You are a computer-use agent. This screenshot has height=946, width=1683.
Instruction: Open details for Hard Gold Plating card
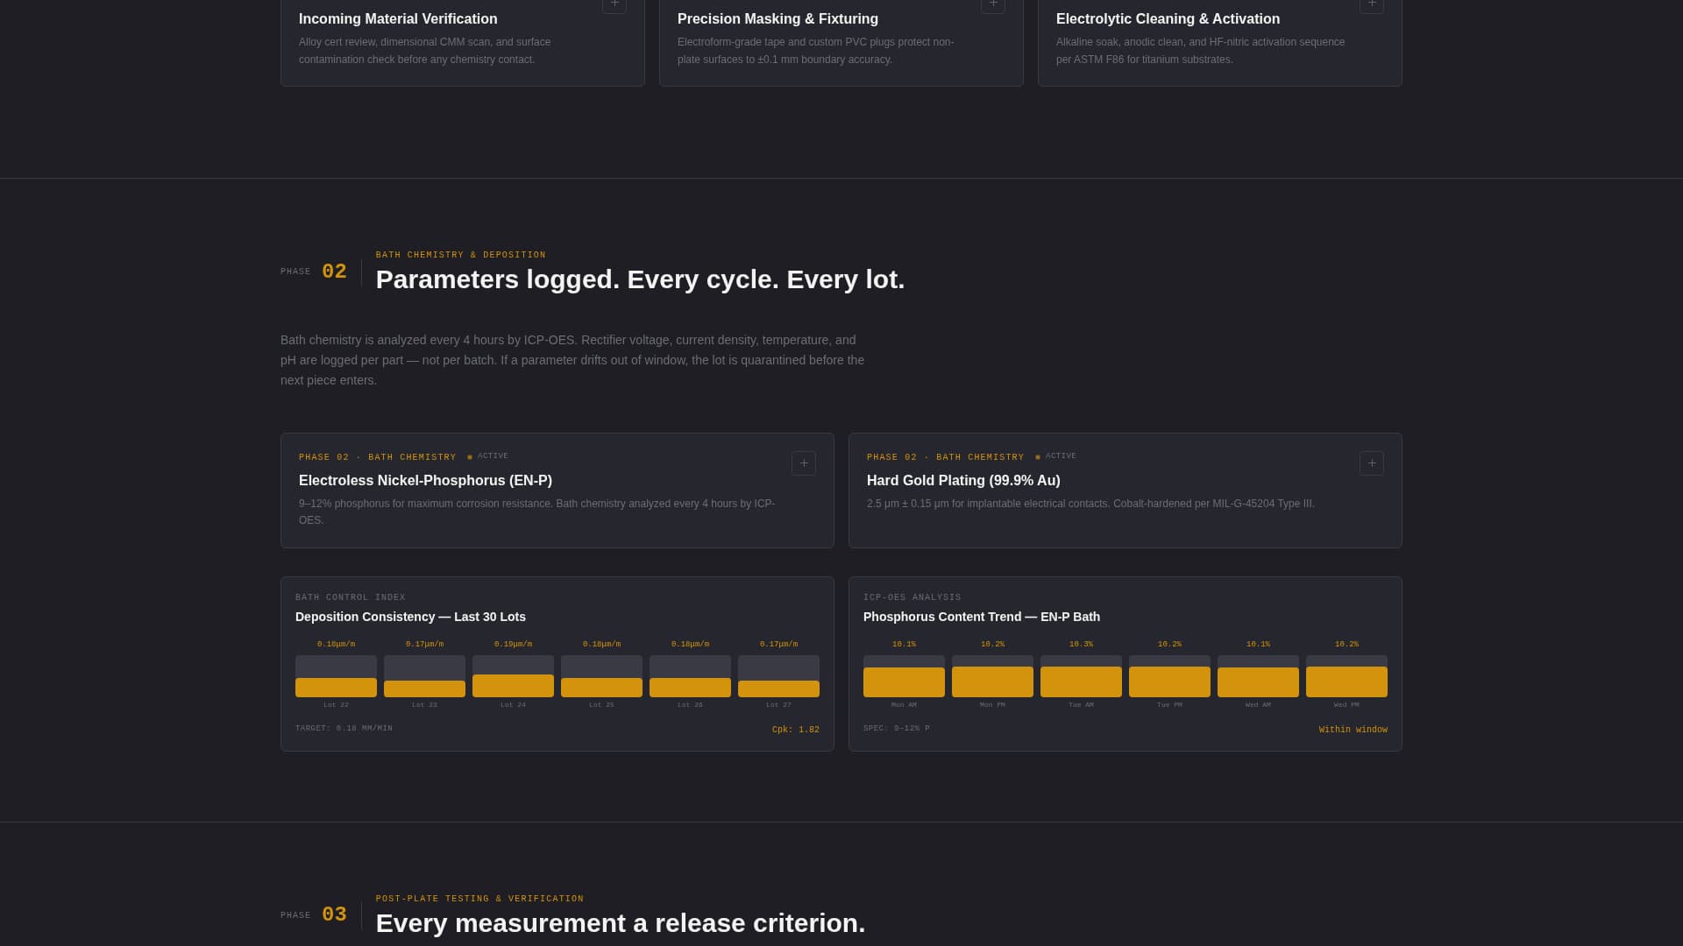1371,463
